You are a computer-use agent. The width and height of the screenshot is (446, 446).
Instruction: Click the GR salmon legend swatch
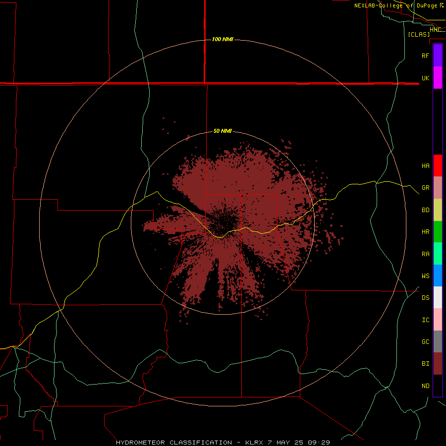coord(438,188)
